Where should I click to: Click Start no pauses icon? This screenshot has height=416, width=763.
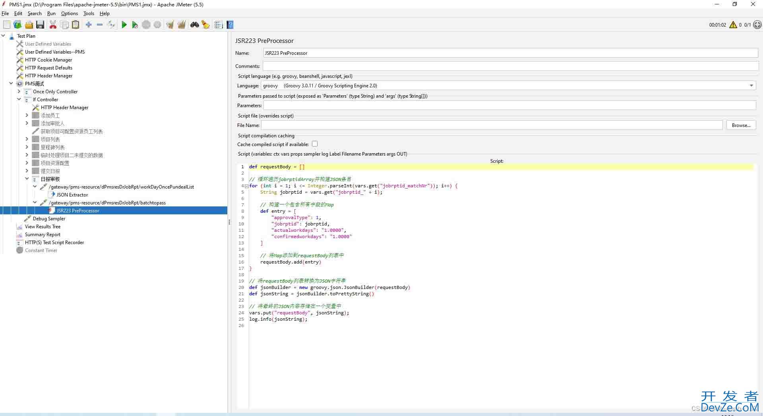135,25
